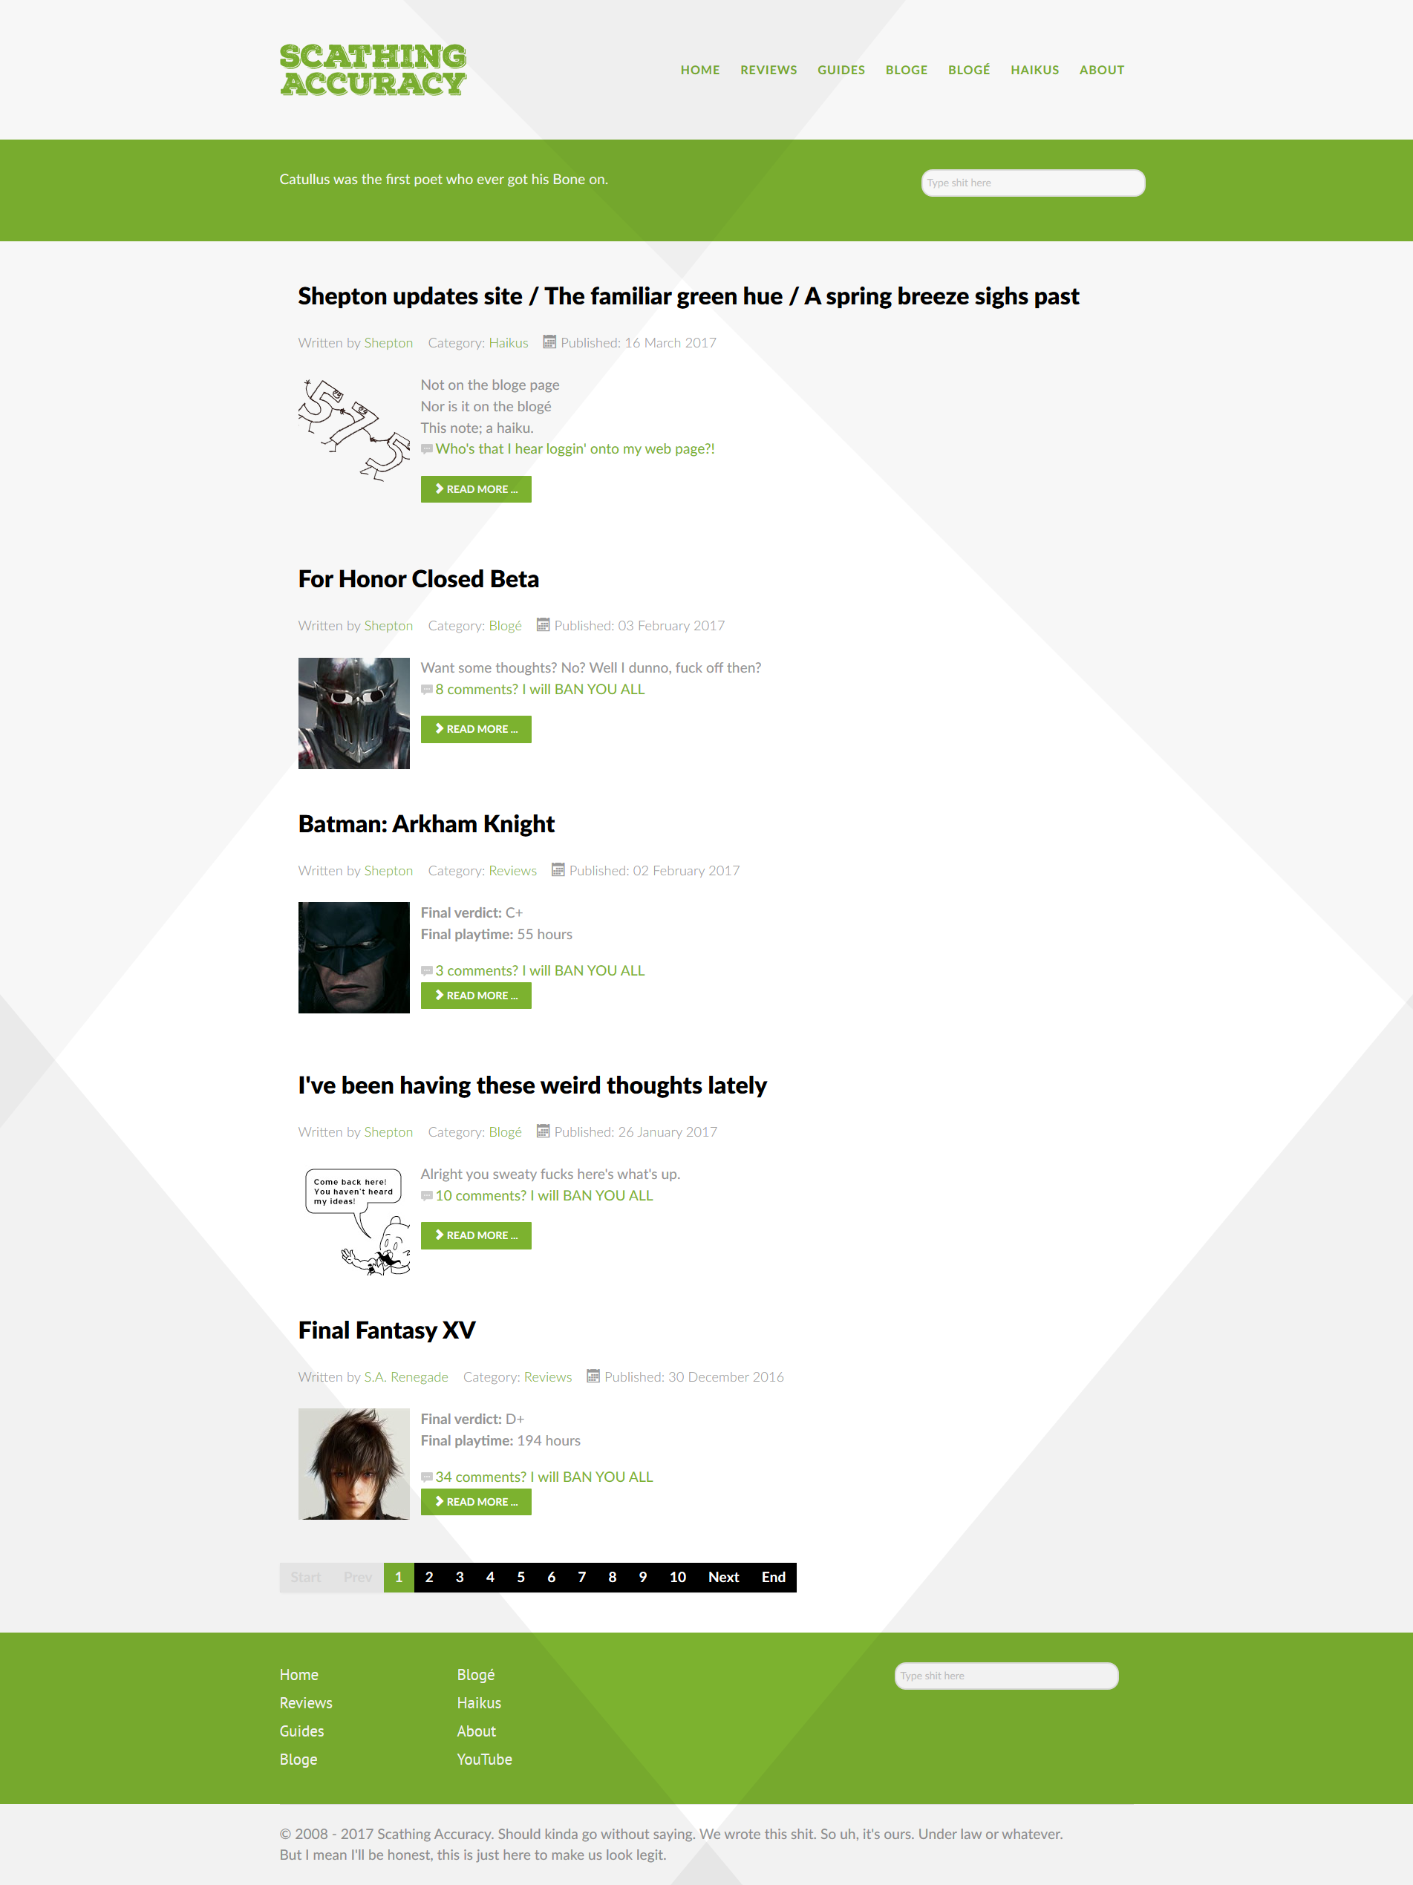Open the Reviews menu item in header
This screenshot has height=1885, width=1413.
tap(768, 70)
